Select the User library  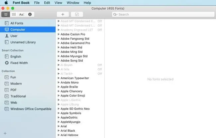tap(28, 36)
